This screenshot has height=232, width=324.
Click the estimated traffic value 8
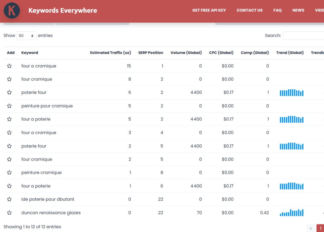pyautogui.click(x=129, y=79)
